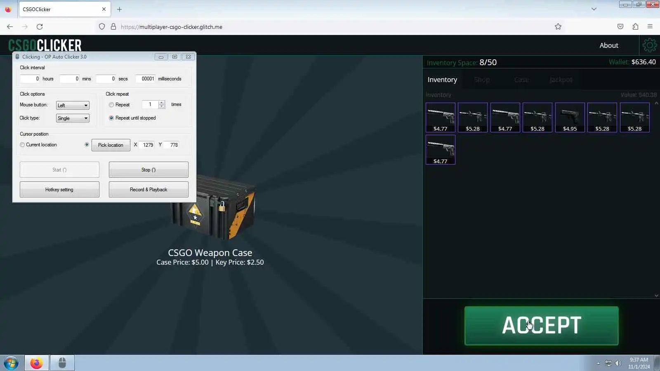Focus the secs interval field
Viewport: 660px width, 371px height.
click(x=106, y=79)
